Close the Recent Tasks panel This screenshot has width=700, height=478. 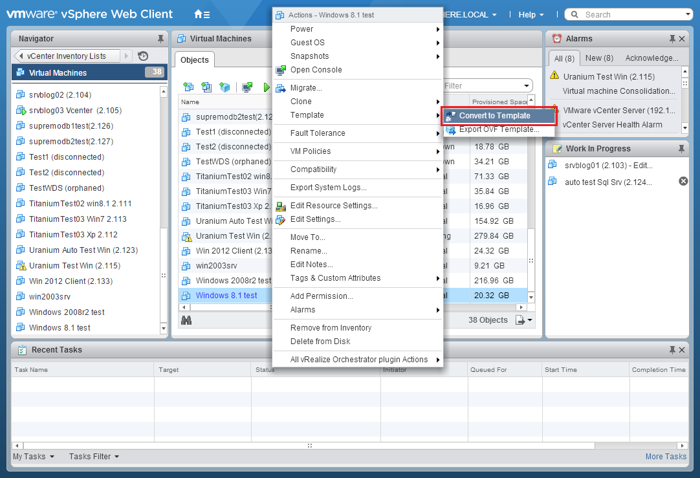[682, 350]
